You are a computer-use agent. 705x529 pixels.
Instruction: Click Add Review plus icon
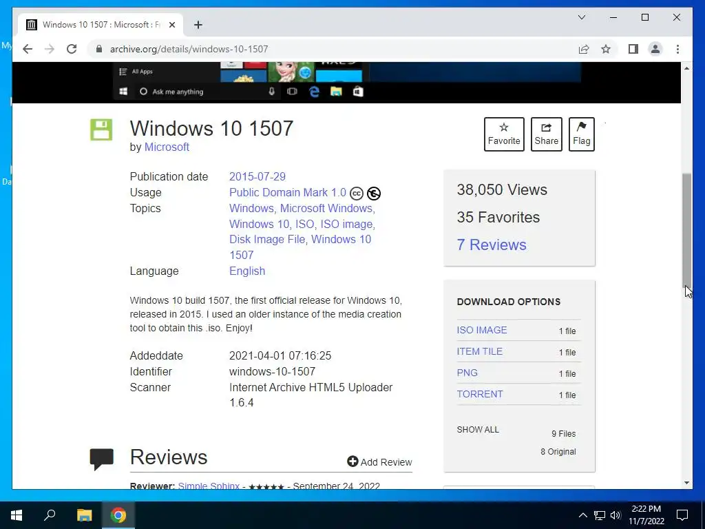pos(352,461)
